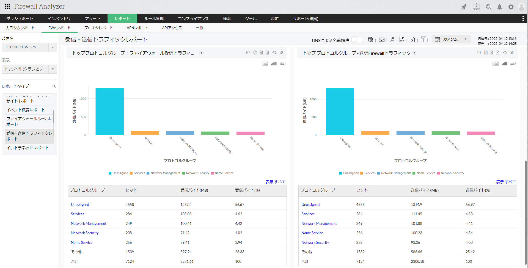Image resolution: width=528 pixels, height=268 pixels.
Task: Switch received traffic chart to area view
Action: [x=265, y=64]
